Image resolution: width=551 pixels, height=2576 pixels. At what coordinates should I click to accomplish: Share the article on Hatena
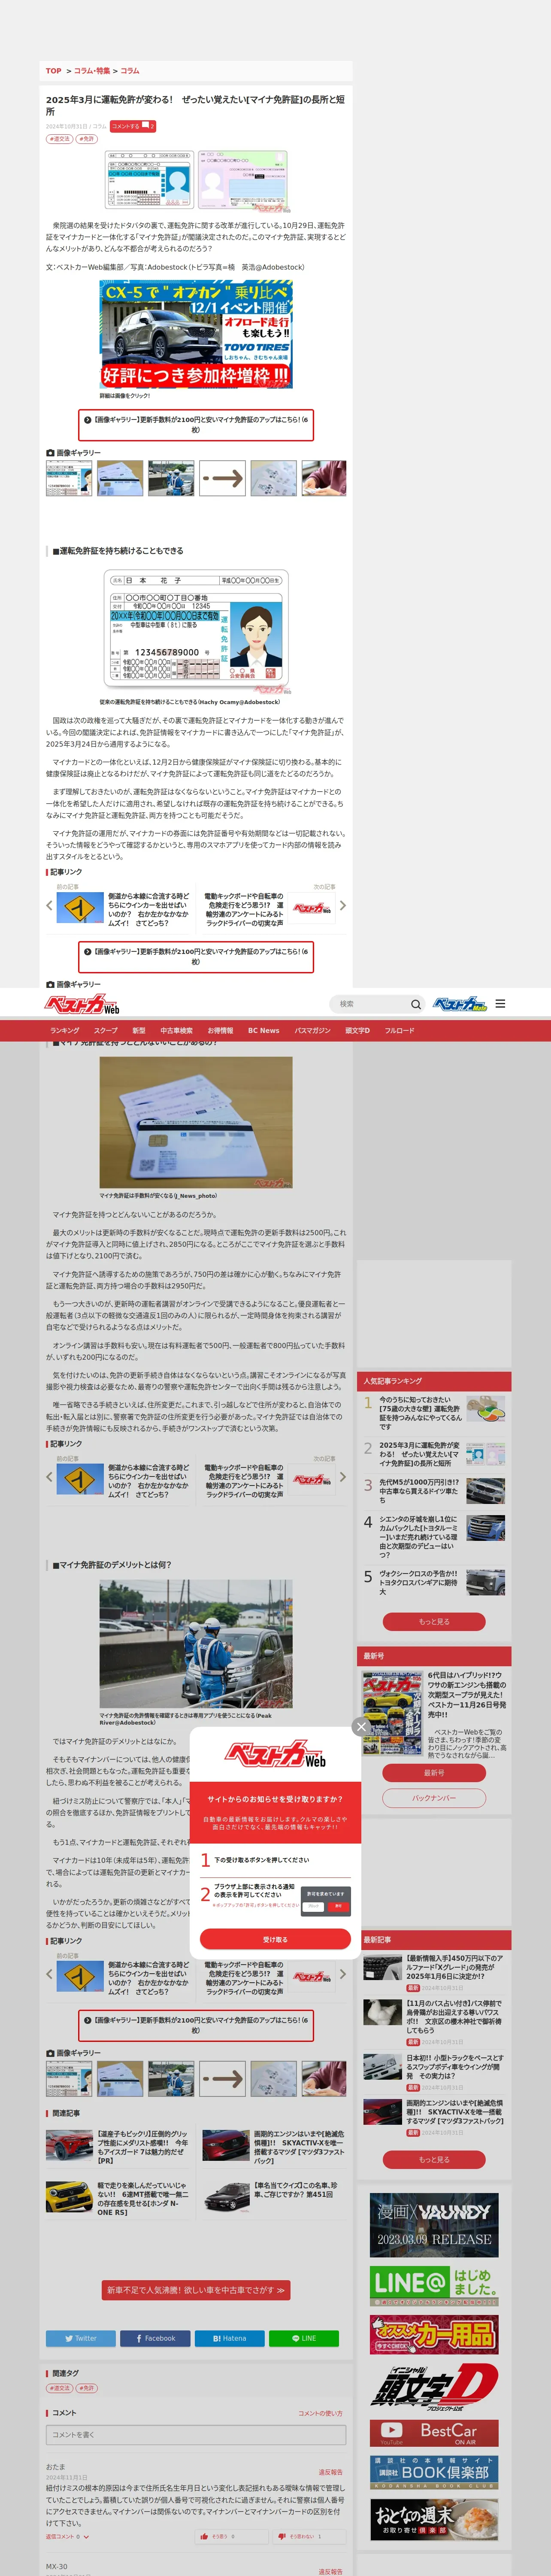click(x=229, y=2338)
